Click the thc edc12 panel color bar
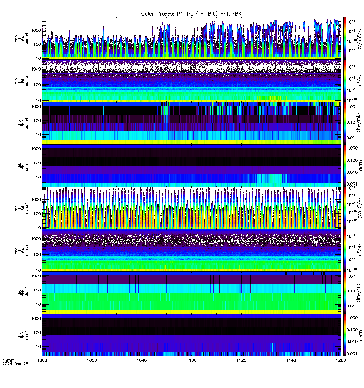This screenshot has width=364, height=388. pyautogui.click(x=345, y=293)
